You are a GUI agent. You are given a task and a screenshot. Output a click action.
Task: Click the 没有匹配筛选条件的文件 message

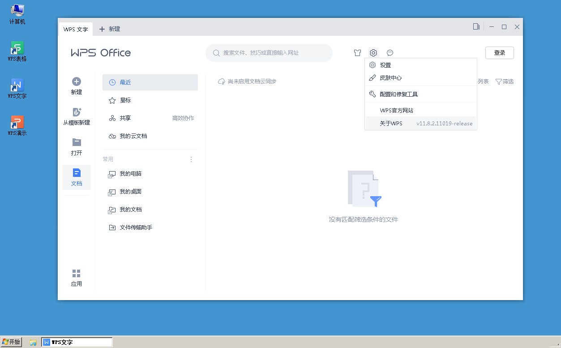click(364, 220)
